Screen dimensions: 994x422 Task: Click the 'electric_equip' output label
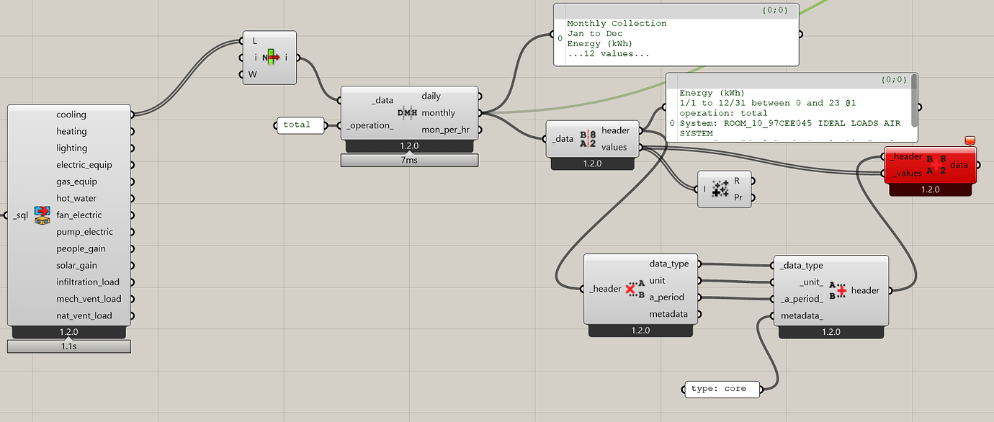point(84,165)
